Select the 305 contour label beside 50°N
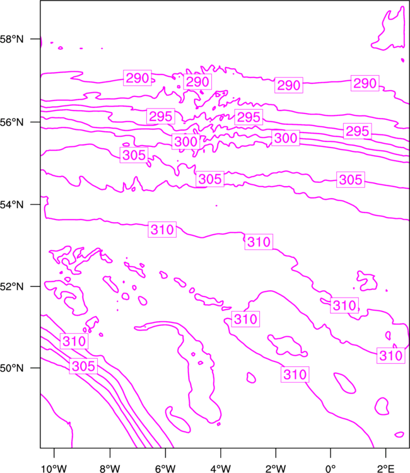Screen dimensions: 410x473 click(x=83, y=366)
